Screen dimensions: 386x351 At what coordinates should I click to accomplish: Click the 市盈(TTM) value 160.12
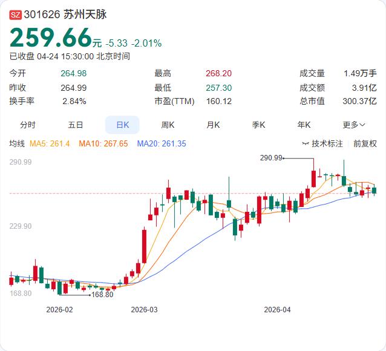pyautogui.click(x=218, y=101)
